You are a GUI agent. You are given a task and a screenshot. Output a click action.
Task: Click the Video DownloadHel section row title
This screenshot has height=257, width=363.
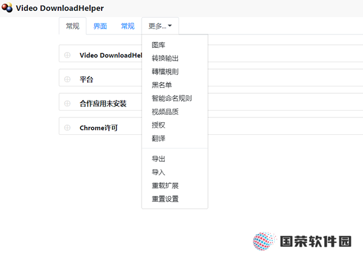pyautogui.click(x=111, y=55)
